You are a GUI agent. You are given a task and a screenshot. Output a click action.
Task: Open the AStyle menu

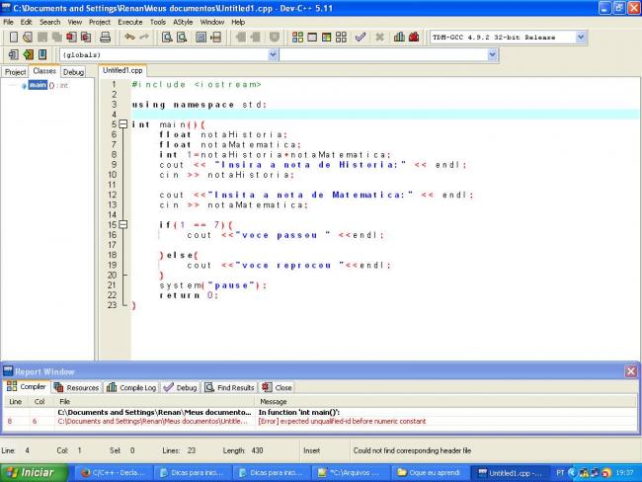tap(183, 22)
